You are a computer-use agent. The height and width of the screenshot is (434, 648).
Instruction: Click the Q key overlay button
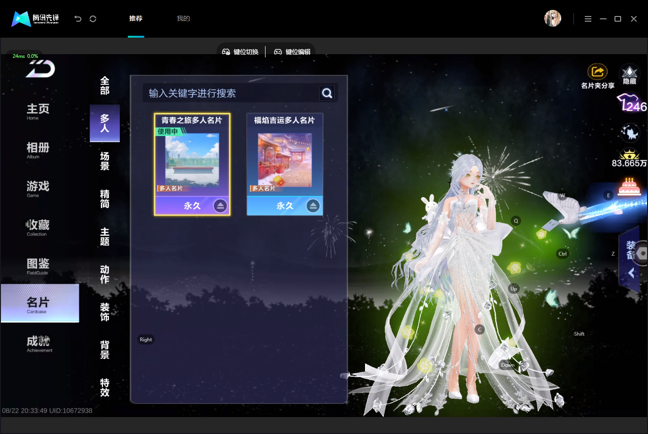tap(516, 221)
